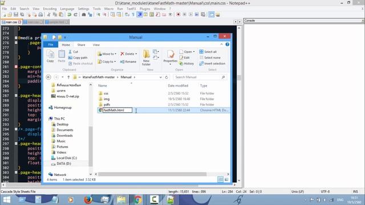This screenshot has width=365, height=205.
Task: Open Delete dropdown in Organize group
Action: click(128, 54)
